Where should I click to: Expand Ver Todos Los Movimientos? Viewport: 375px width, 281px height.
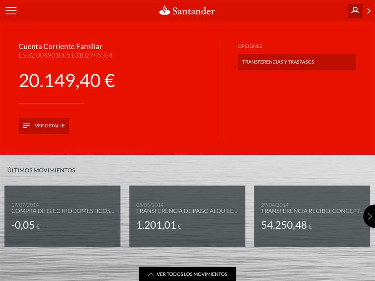(187, 274)
